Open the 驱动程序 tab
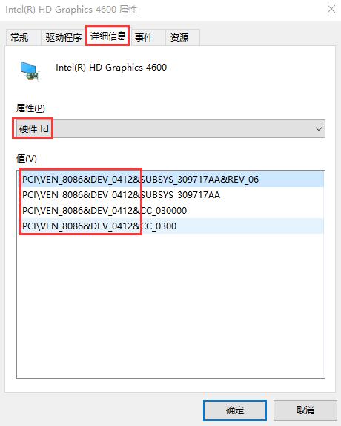This screenshot has height=426, width=341. click(x=64, y=37)
